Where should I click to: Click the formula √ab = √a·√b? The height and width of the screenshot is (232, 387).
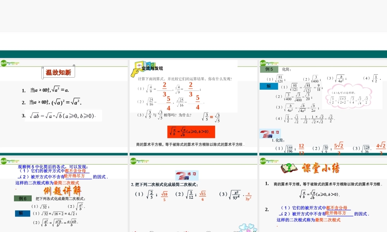(x=62, y=116)
